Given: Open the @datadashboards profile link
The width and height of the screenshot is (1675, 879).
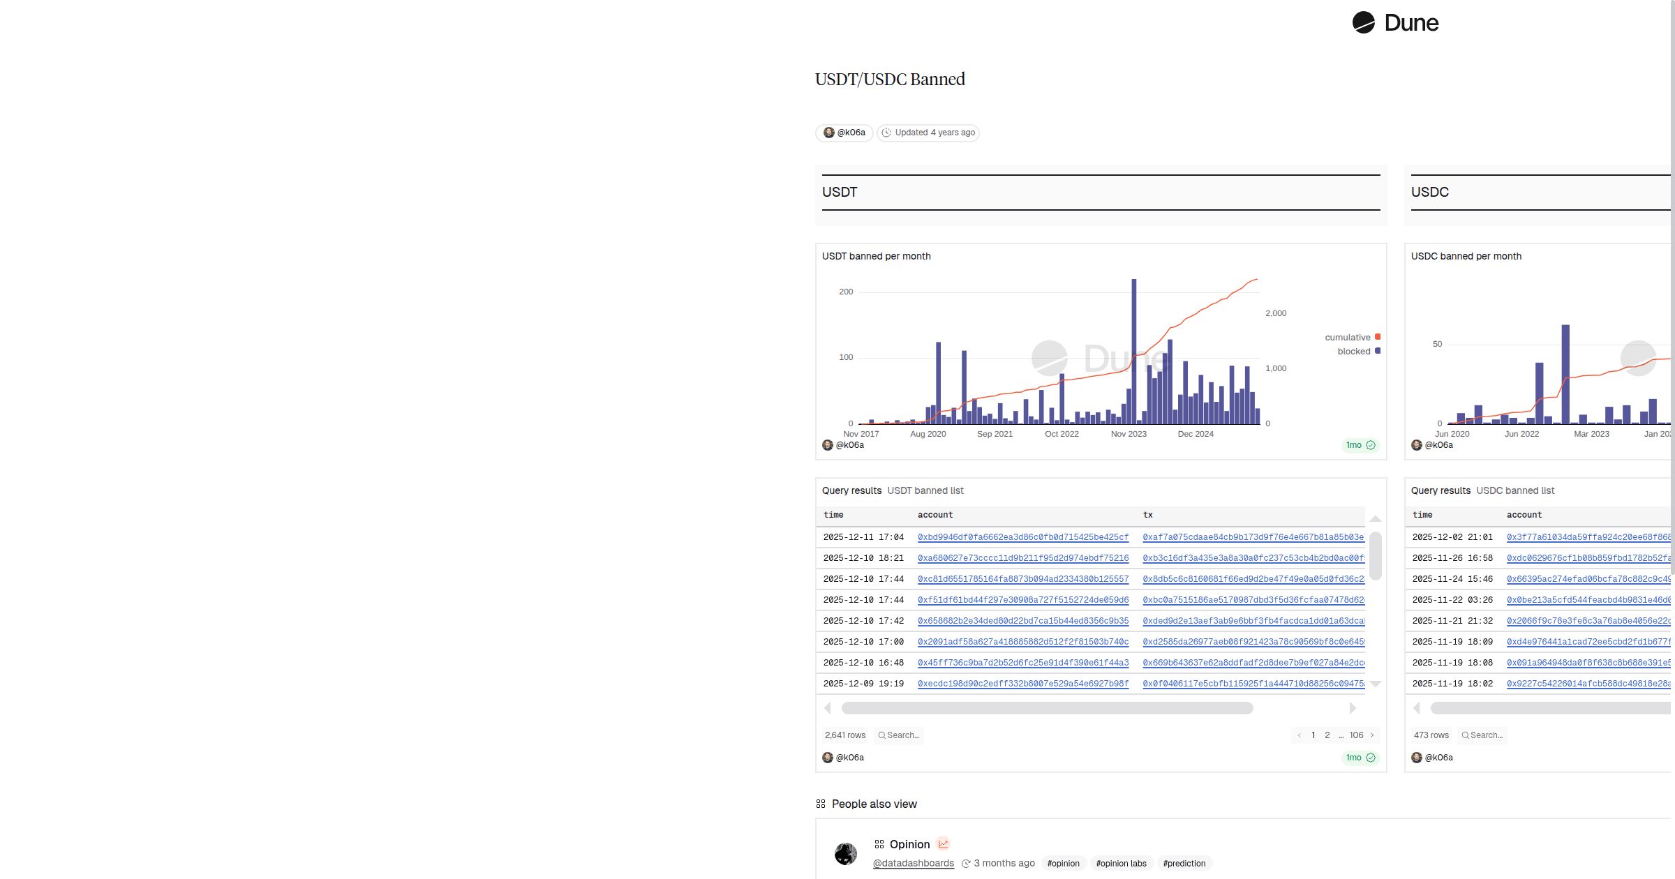Looking at the screenshot, I should (913, 863).
